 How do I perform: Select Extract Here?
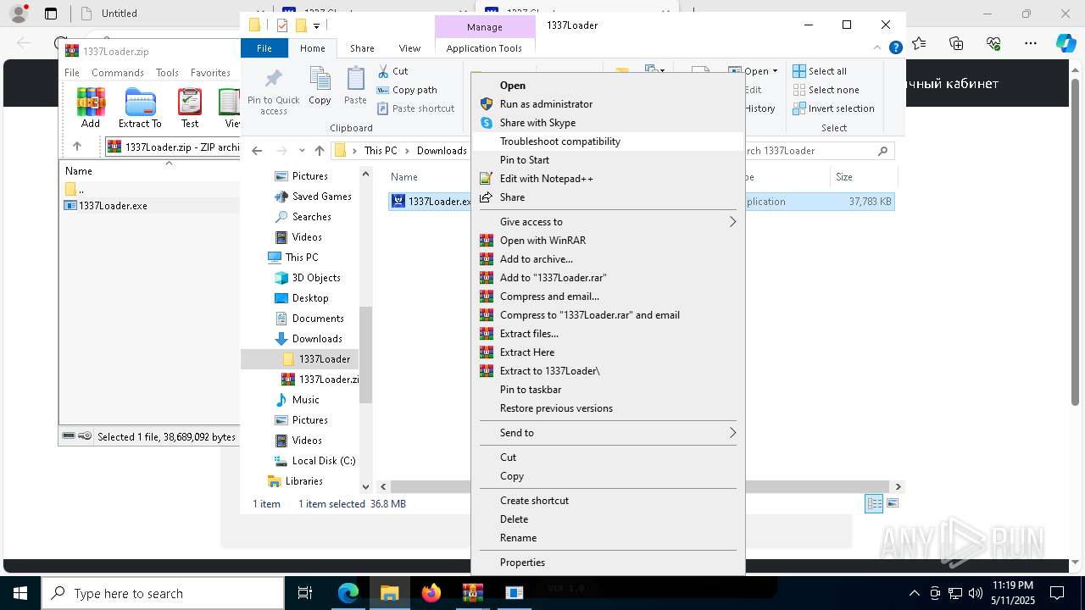(608, 352)
